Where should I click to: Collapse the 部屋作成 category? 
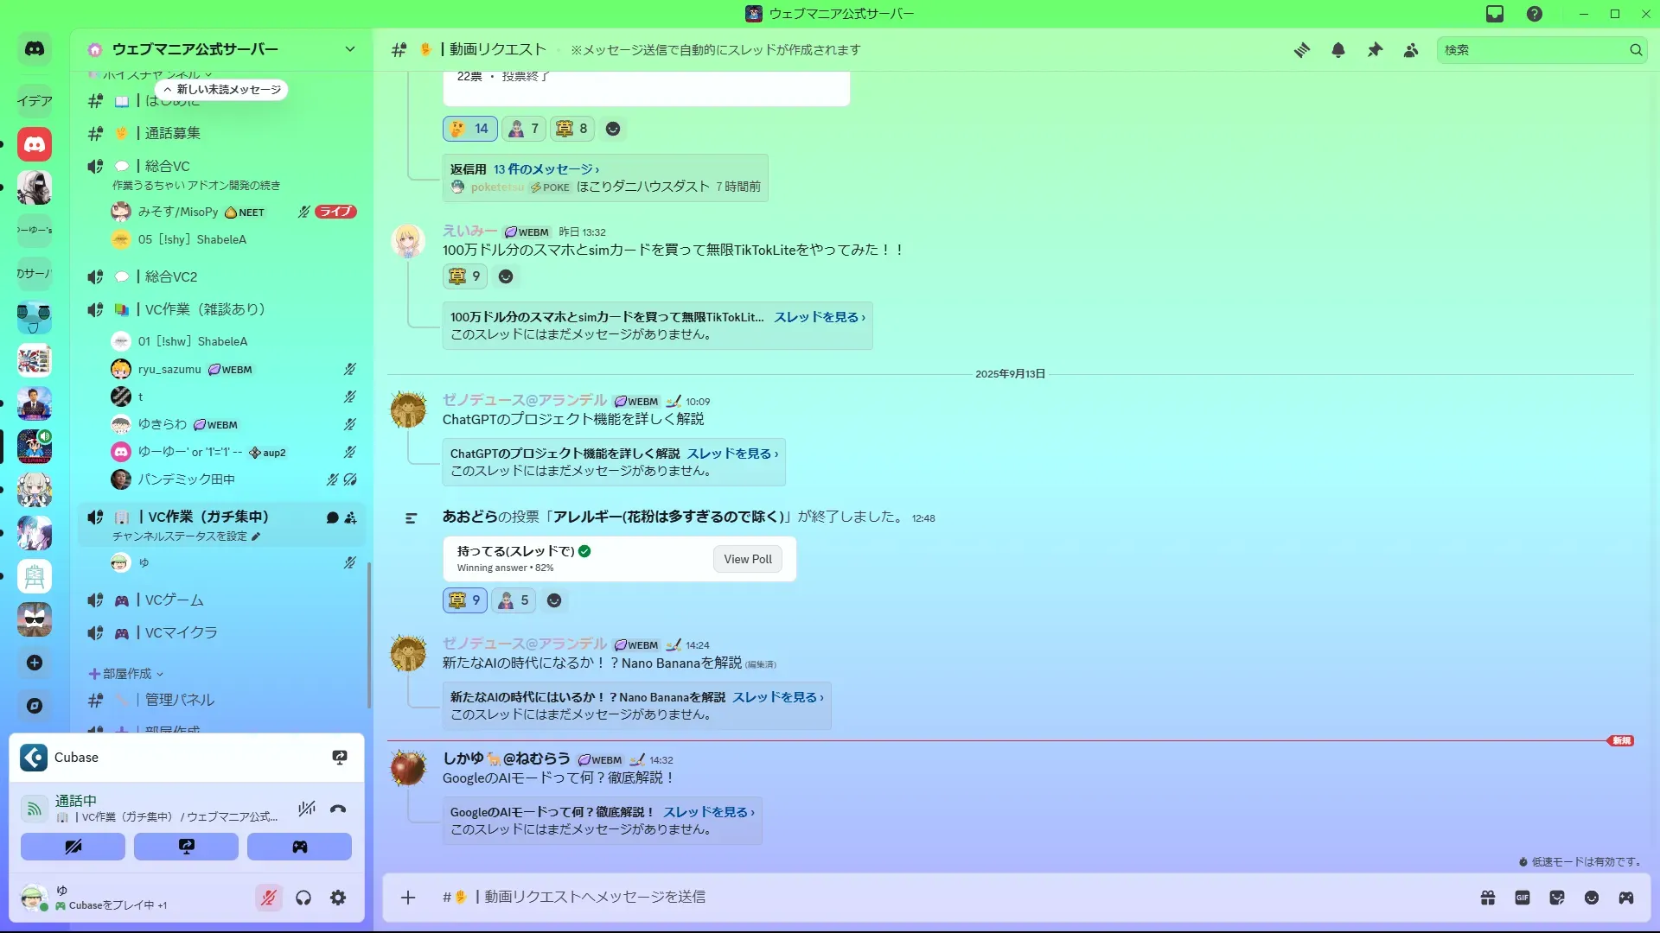[x=126, y=674]
